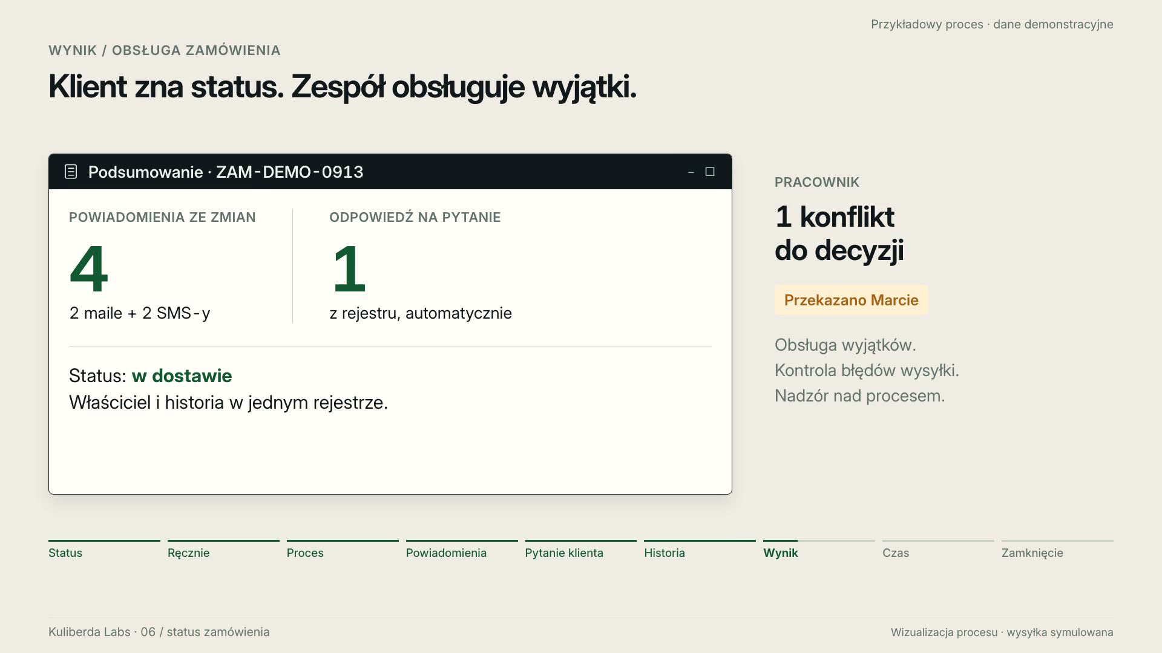Click the line 'Nadzór nad procesem.'

859,396
